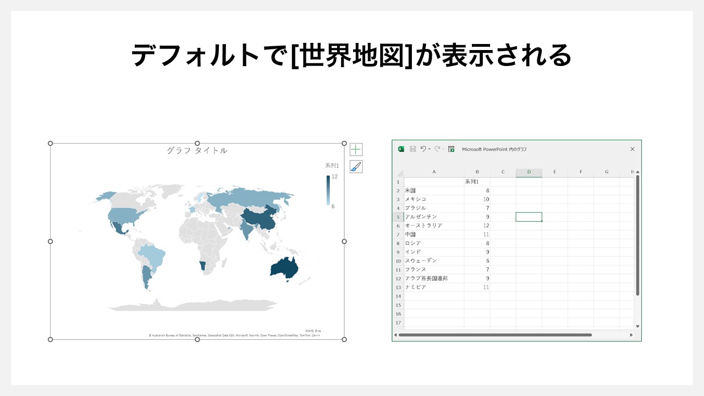The image size is (704, 396).
Task: Click the color scale legend on the map
Action: click(328, 190)
